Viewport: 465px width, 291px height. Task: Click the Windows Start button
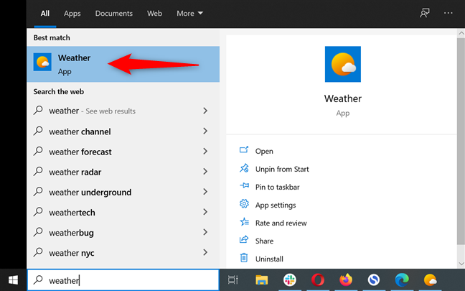[13, 280]
